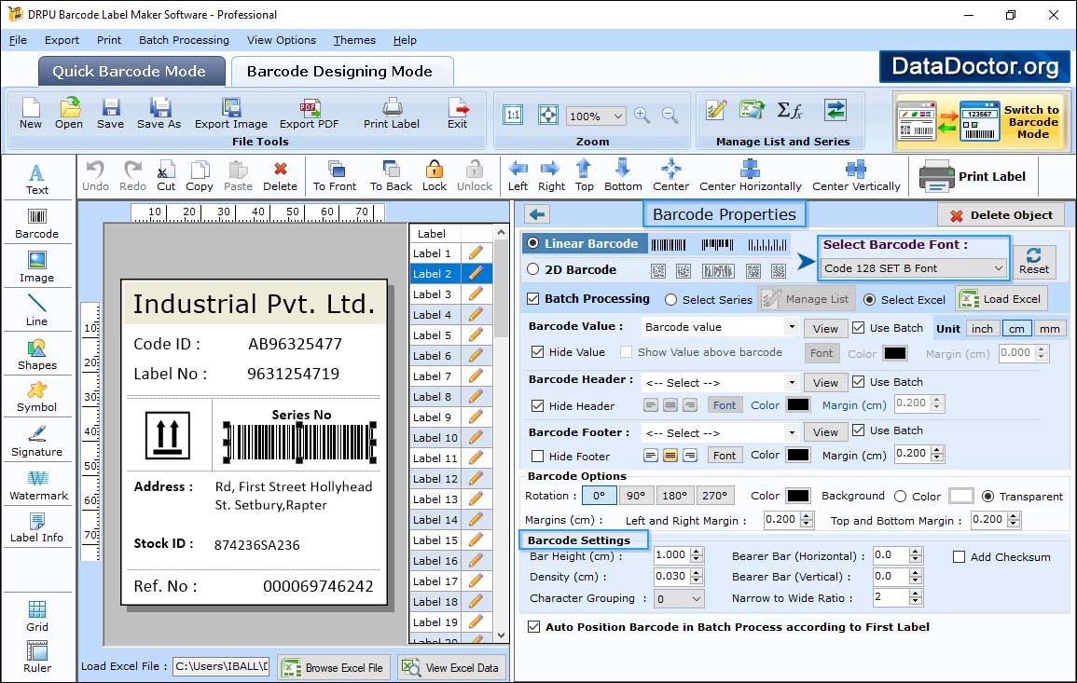Image resolution: width=1077 pixels, height=683 pixels.
Task: Toggle the Hide Header checkbox
Action: click(538, 406)
